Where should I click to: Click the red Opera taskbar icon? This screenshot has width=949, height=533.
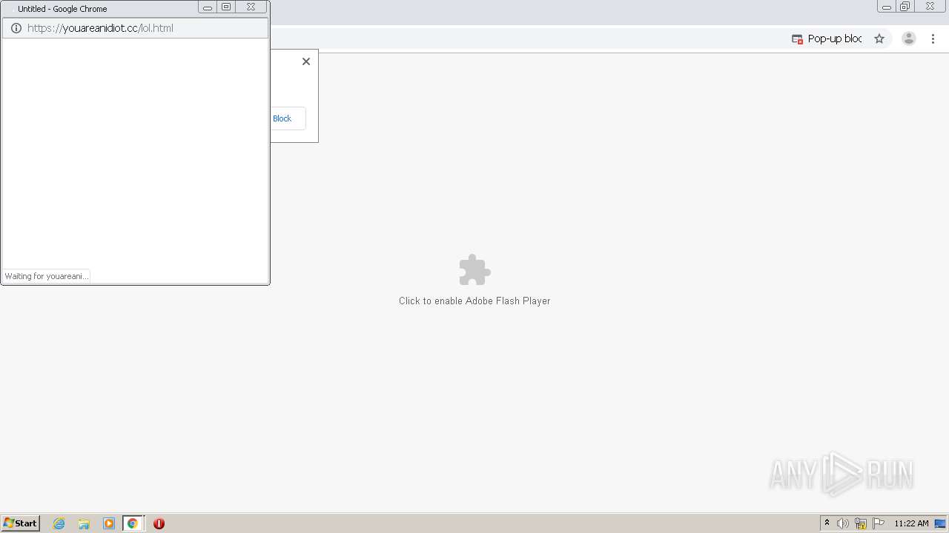click(x=159, y=523)
